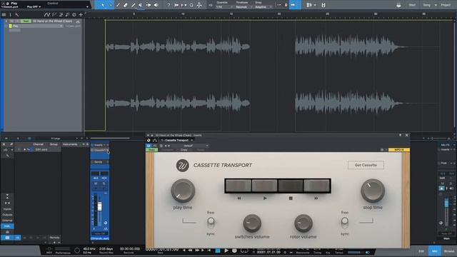The height and width of the screenshot is (257, 457).
Task: Click the Wavesfactory logo
Action: point(183,166)
